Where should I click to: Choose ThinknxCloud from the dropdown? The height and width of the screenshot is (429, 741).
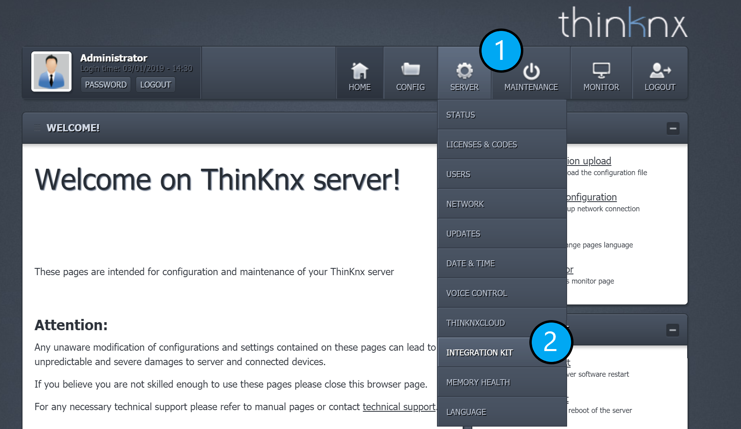pyautogui.click(x=476, y=323)
